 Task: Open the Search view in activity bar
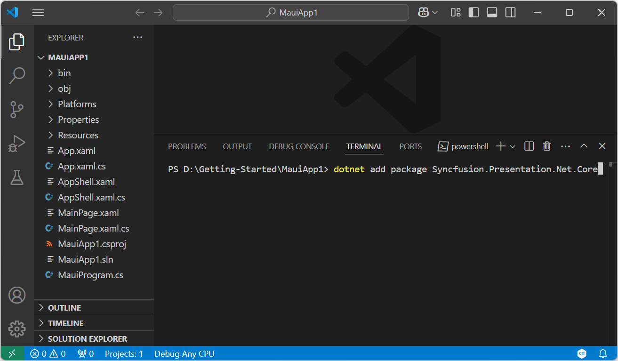(17, 75)
